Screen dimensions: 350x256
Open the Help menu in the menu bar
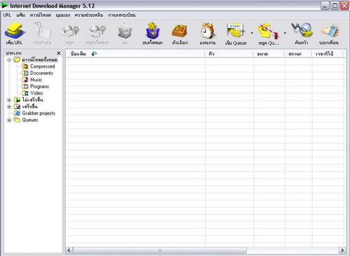pyautogui.click(x=89, y=15)
